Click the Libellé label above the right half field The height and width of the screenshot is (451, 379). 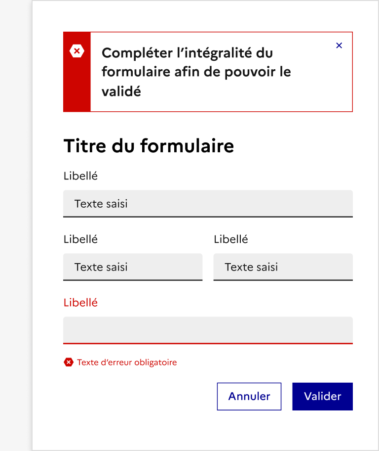tap(231, 239)
